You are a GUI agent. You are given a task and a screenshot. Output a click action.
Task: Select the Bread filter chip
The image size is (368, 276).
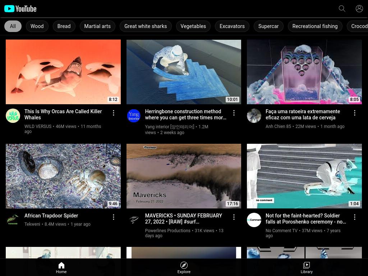[64, 26]
